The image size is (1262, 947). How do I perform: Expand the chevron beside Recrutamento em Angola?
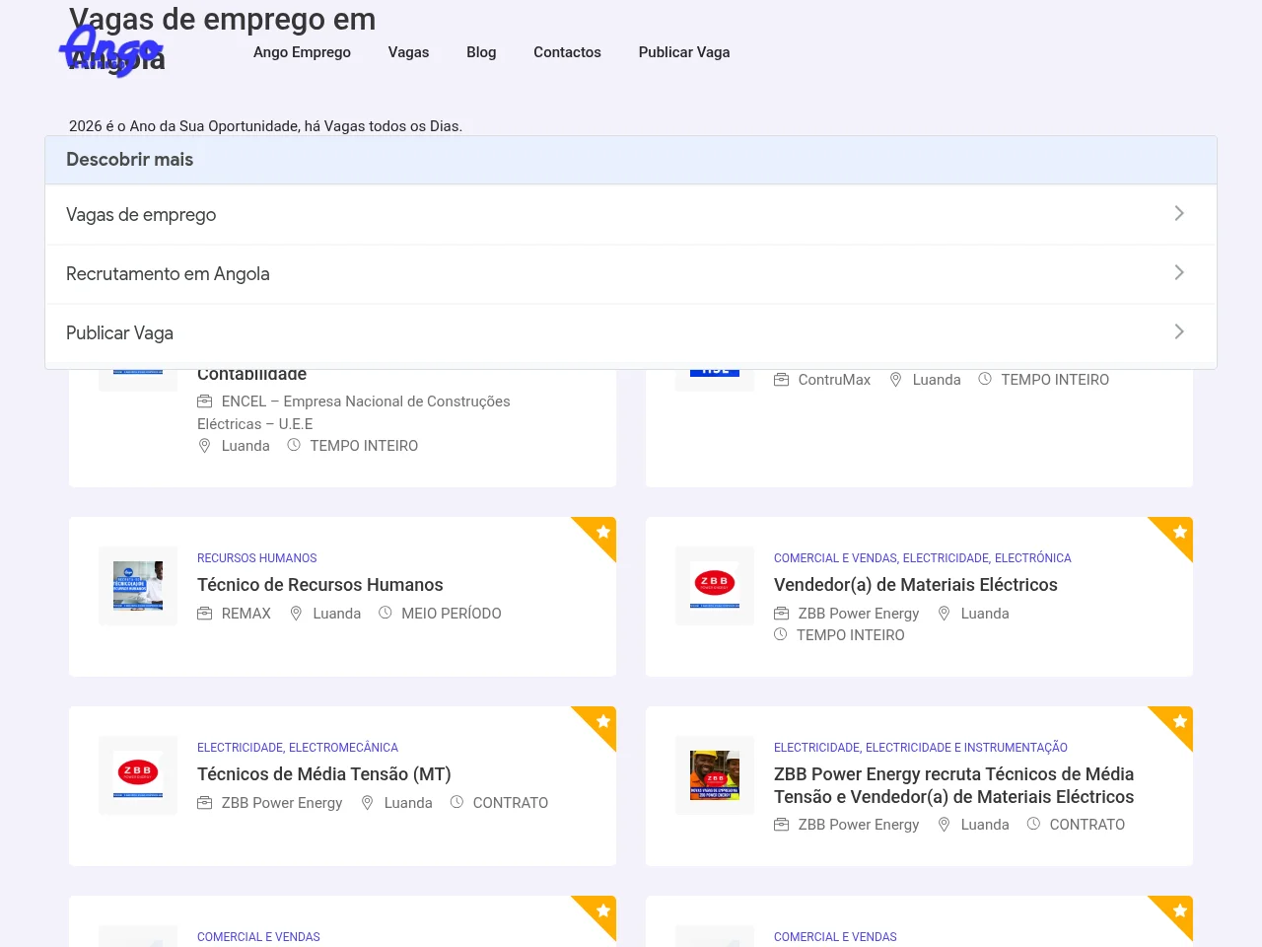1179,272
